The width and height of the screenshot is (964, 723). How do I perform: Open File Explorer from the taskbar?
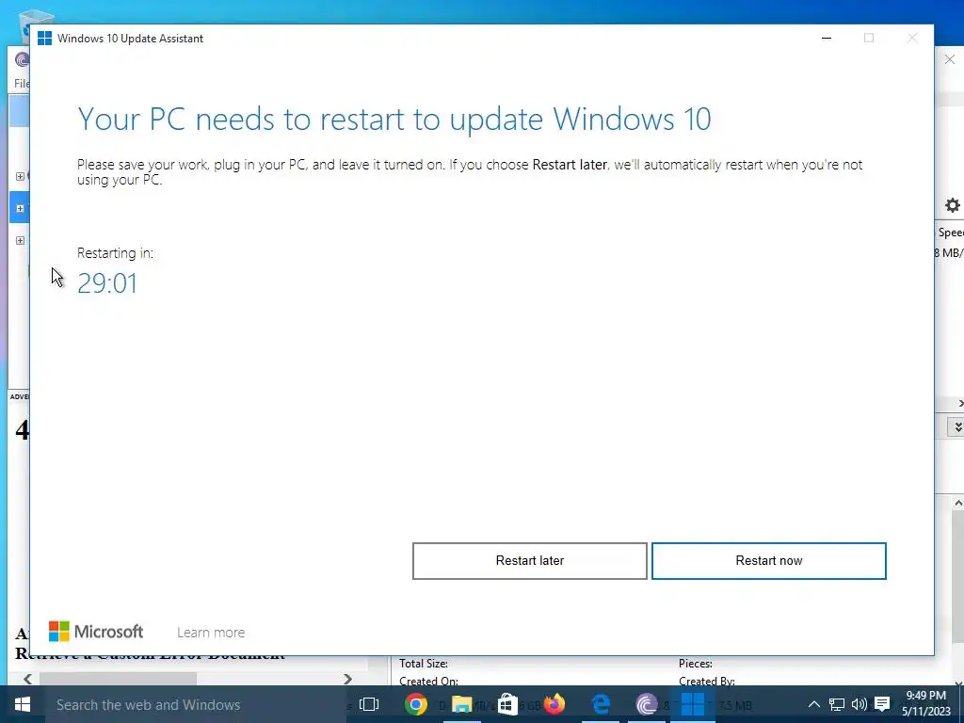point(461,704)
